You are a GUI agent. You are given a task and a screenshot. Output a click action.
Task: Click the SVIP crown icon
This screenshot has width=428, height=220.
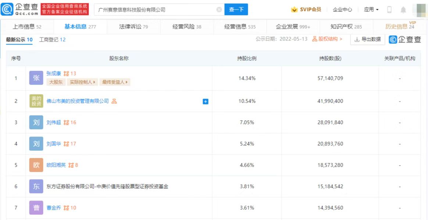point(294,10)
